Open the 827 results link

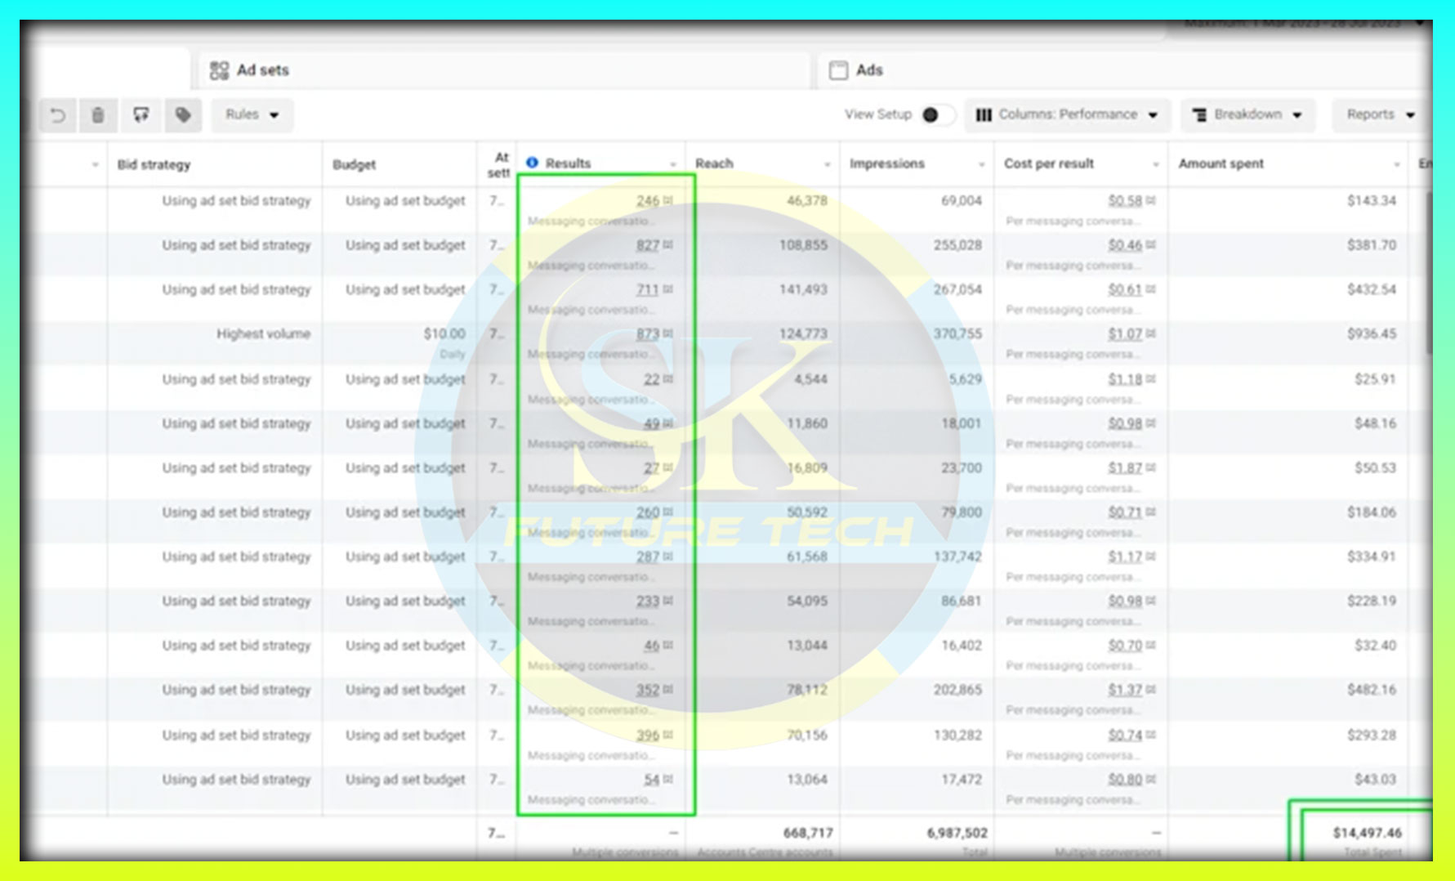coord(647,245)
